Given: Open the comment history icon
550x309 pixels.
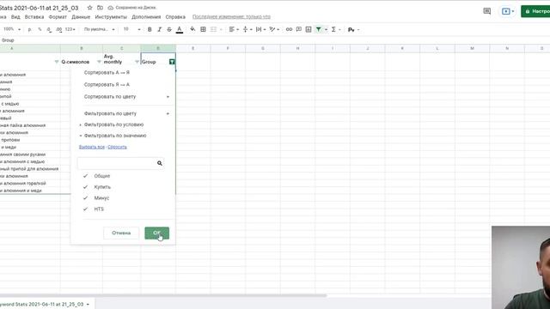Looking at the screenshot, I should coord(487,11).
